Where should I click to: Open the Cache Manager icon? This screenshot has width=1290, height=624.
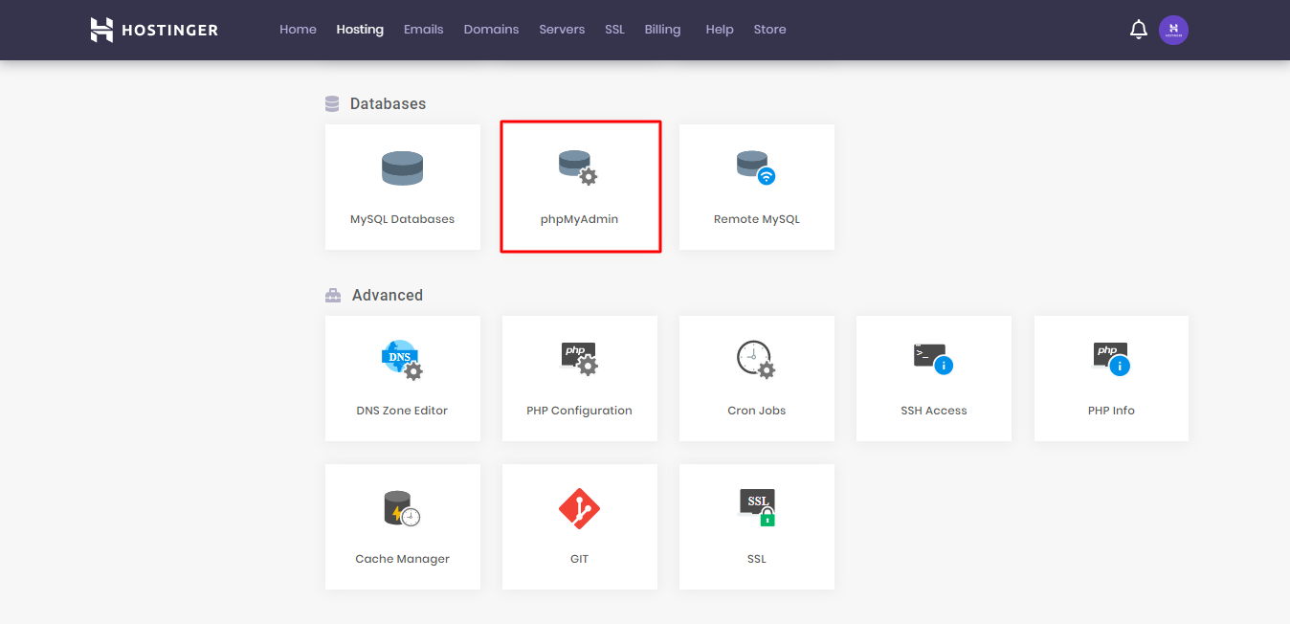[402, 508]
